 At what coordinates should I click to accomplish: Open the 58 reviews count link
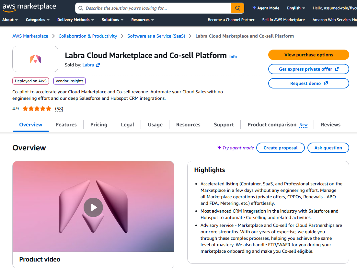point(59,109)
